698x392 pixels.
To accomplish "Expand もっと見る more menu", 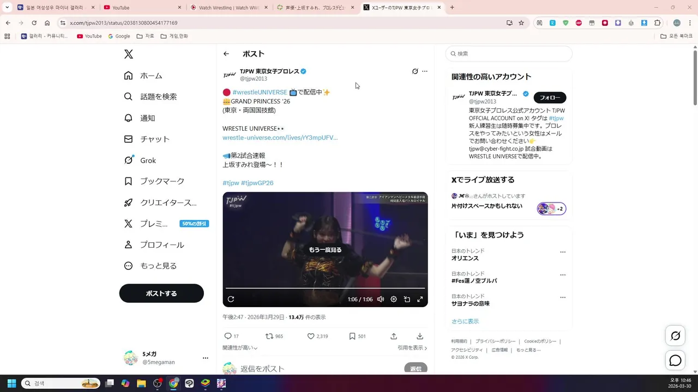I will 151,266.
